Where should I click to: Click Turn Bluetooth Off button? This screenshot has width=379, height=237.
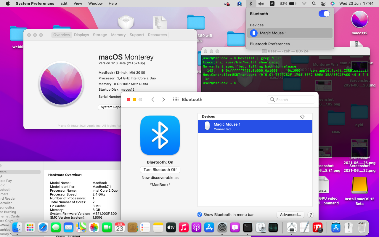click(x=160, y=170)
